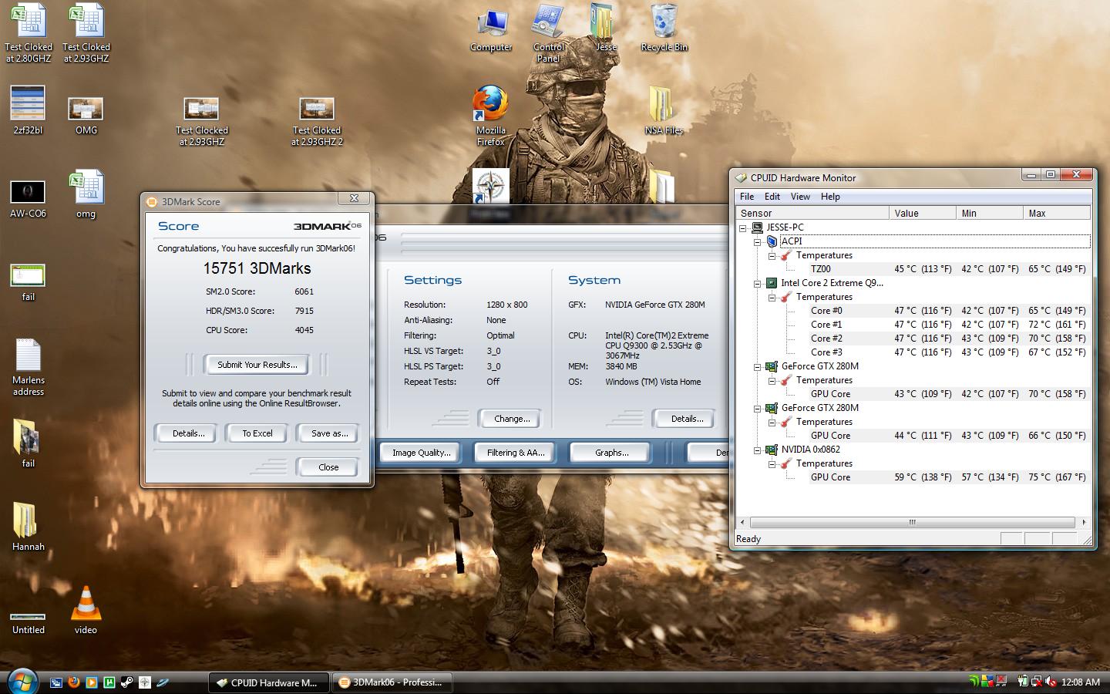Collapse the ACPI tree node

[x=758, y=241]
